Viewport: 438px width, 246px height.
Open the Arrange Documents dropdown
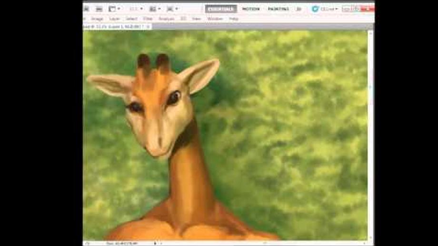[x=155, y=9]
